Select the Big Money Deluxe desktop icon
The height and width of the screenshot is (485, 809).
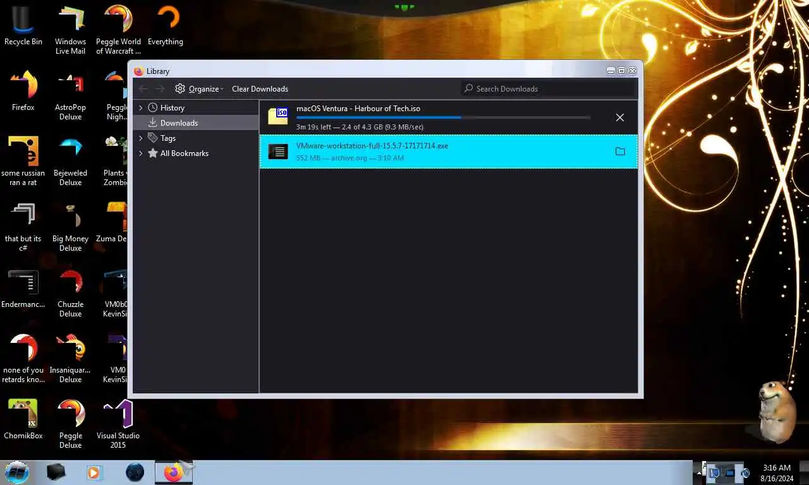[70, 228]
